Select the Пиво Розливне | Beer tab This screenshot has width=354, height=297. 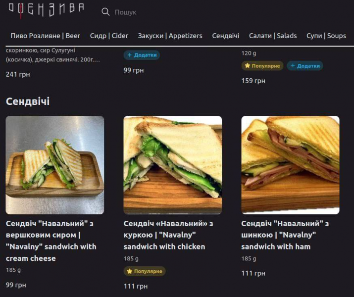46,36
